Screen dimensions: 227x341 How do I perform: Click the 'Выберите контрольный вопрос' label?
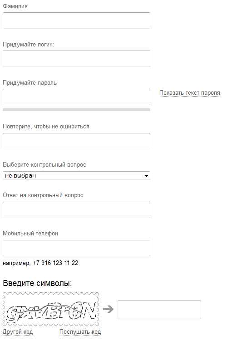[44, 165]
